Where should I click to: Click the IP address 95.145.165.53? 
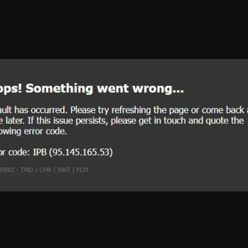point(81,152)
